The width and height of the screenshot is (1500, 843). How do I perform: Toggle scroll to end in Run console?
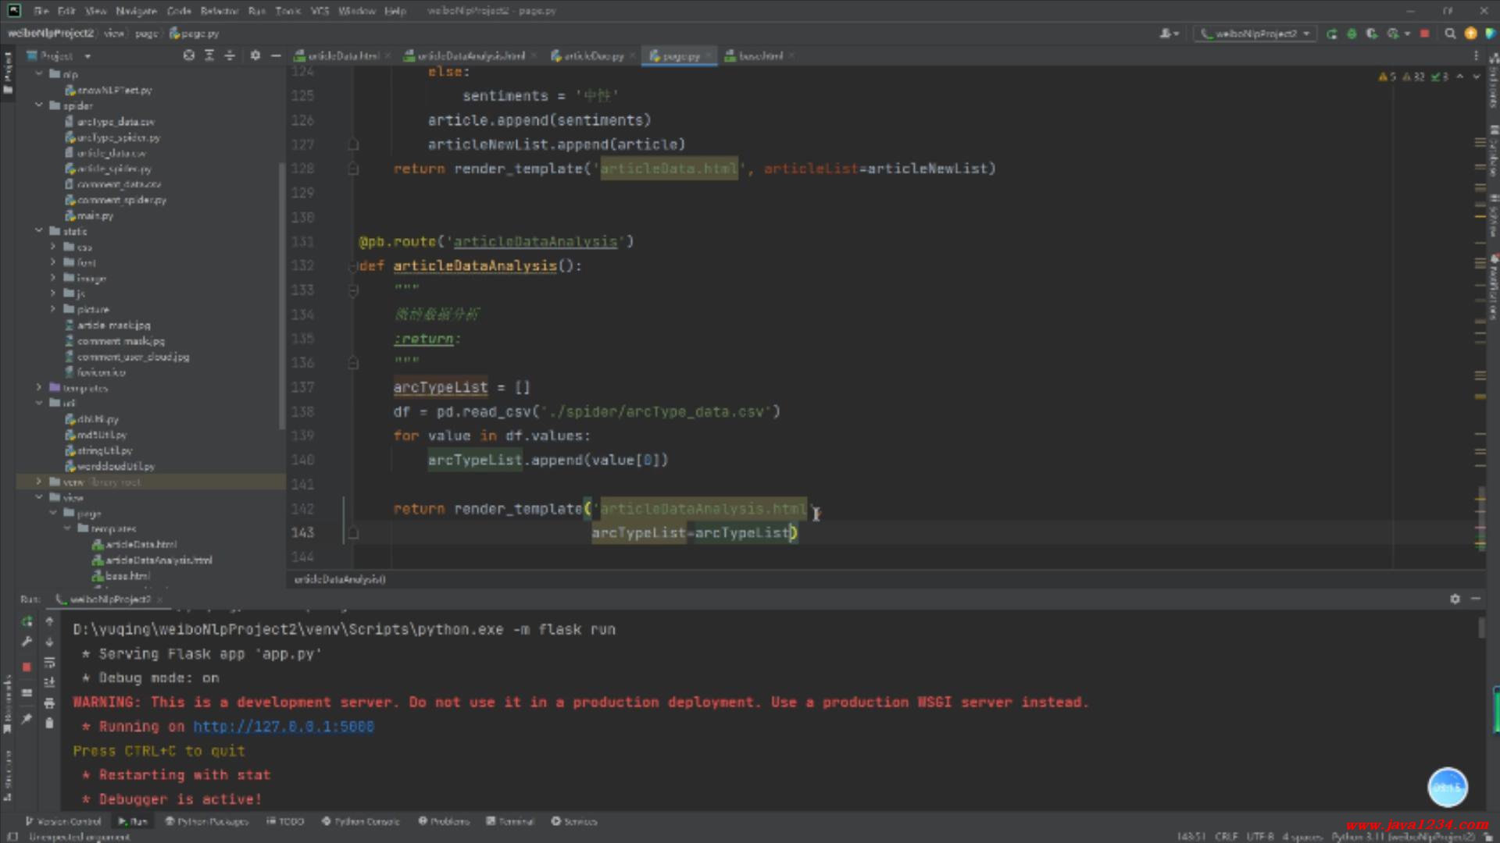(x=49, y=683)
